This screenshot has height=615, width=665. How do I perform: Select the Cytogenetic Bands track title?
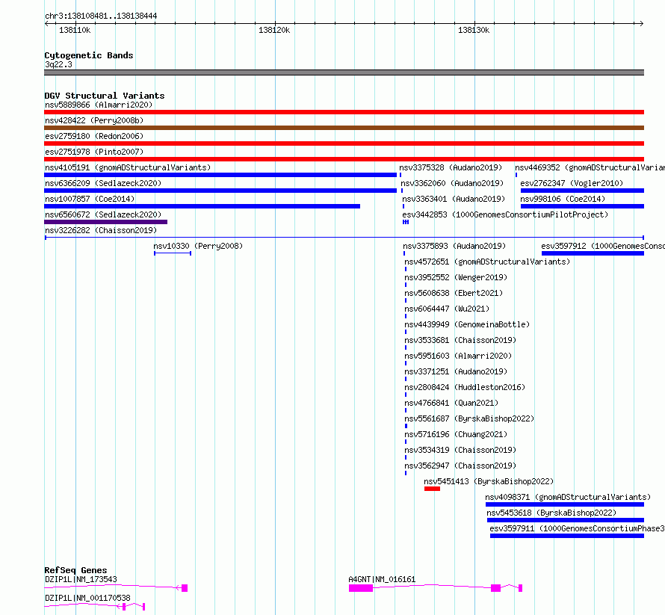tap(89, 55)
